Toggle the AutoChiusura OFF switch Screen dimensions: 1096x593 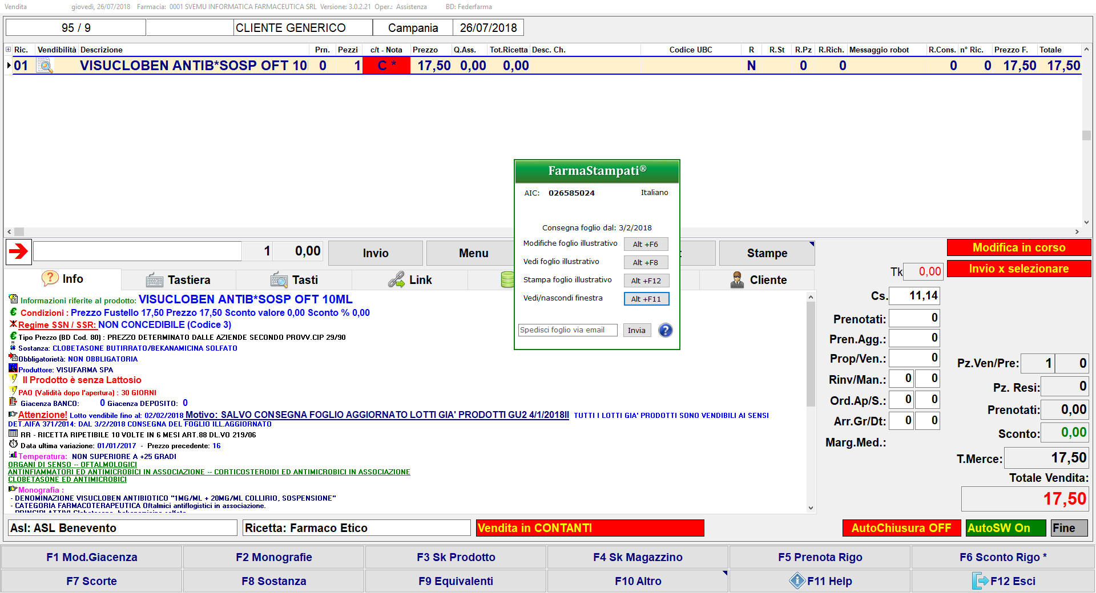(901, 528)
